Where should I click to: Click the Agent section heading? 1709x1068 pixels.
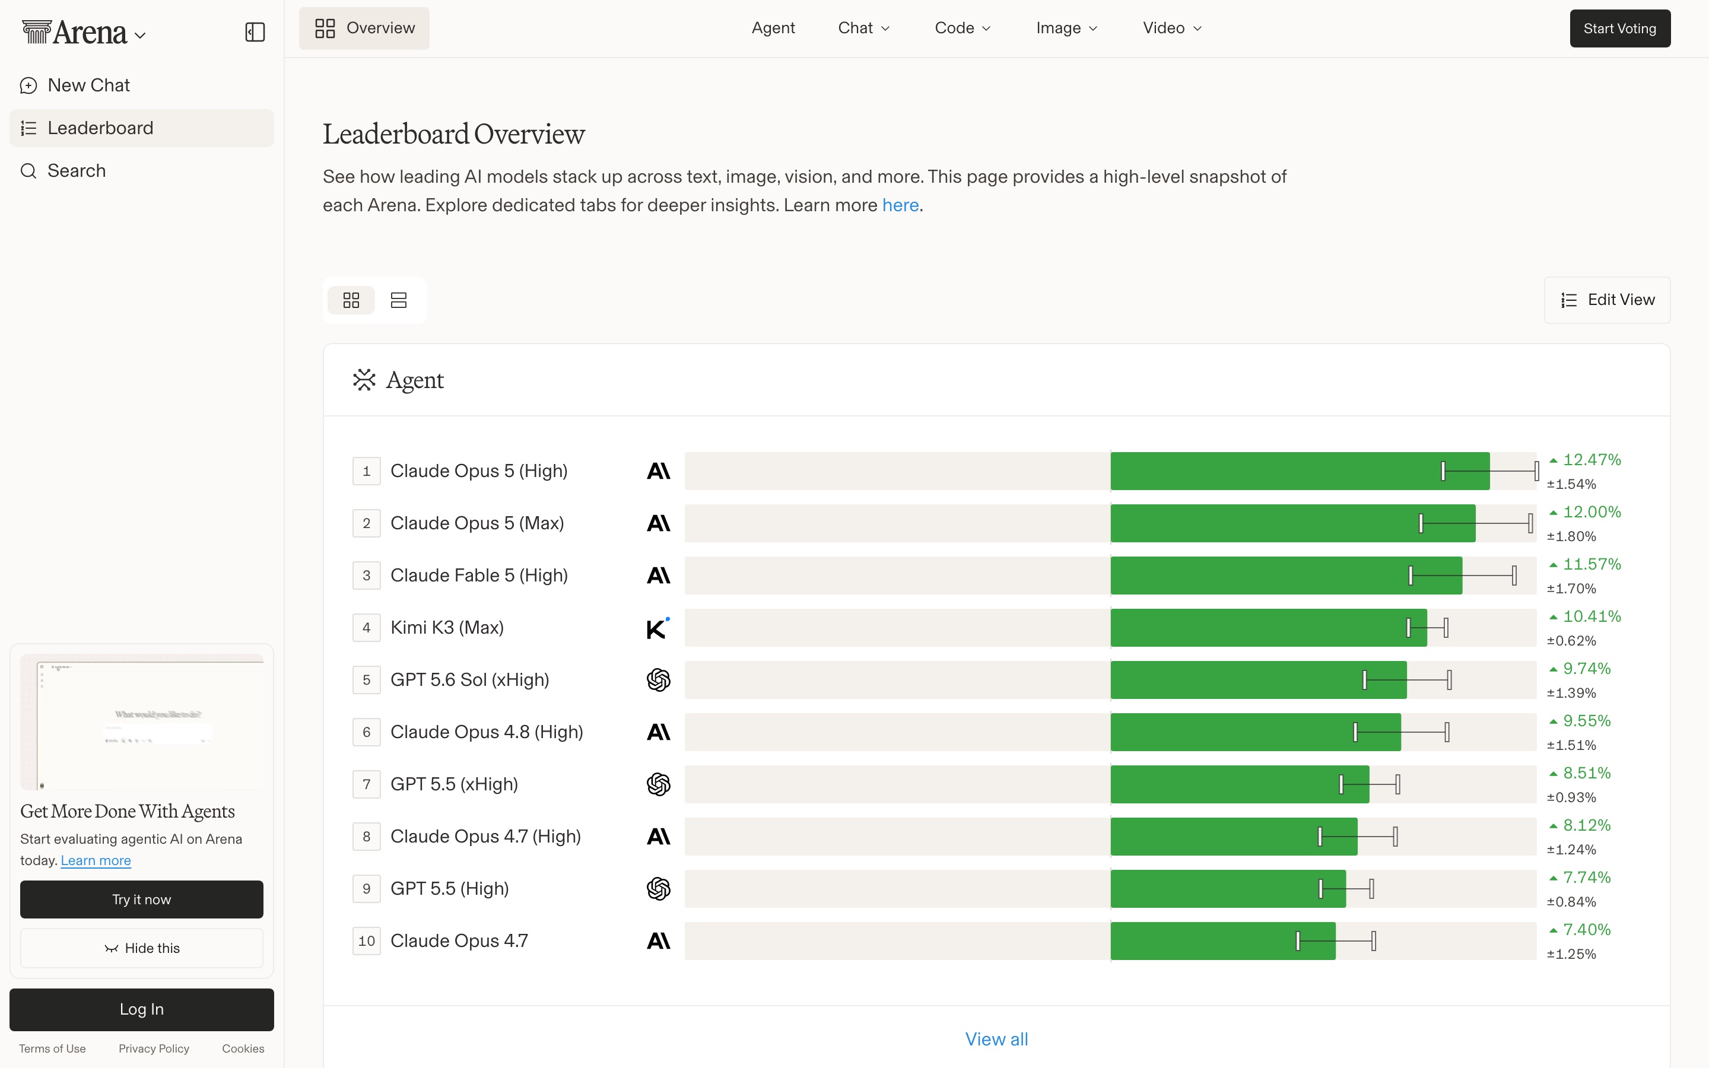pos(415,380)
